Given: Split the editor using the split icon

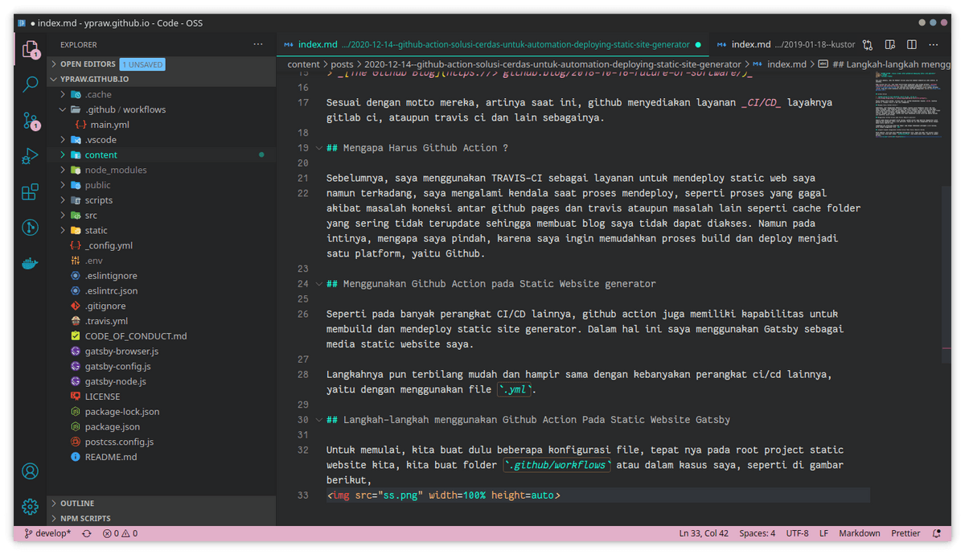Looking at the screenshot, I should point(913,44).
